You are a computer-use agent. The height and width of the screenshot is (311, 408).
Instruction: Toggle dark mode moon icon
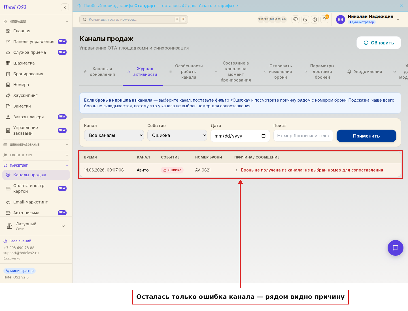(x=305, y=19)
